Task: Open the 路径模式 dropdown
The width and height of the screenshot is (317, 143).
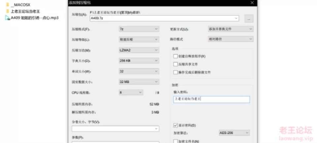Action: [230, 39]
